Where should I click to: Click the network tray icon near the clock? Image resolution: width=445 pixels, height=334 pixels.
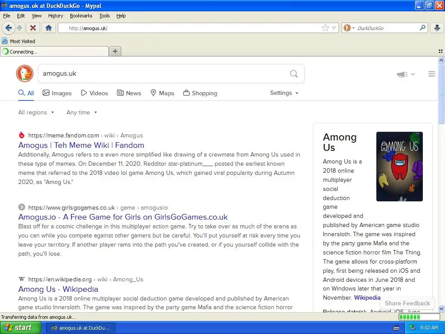click(412, 328)
